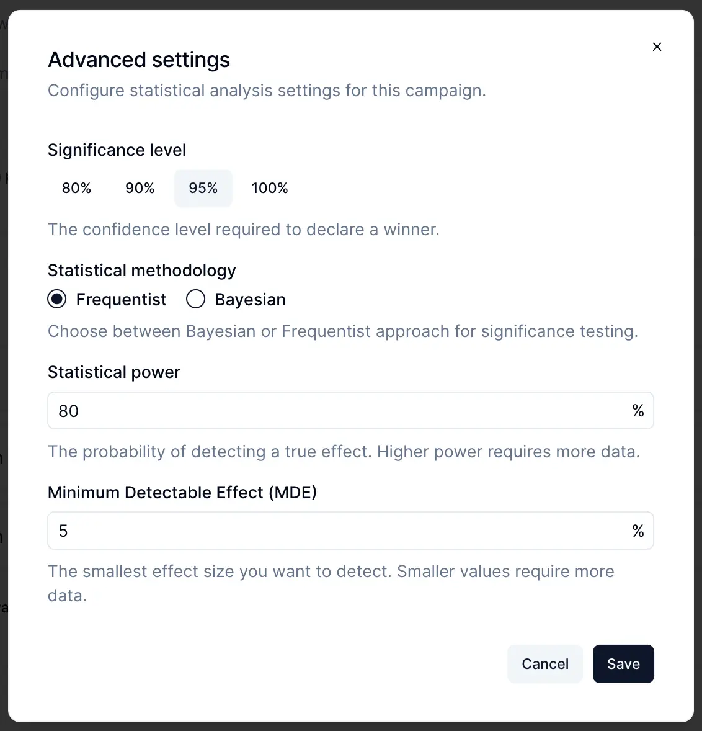Click the percent symbol in Statistical power

pos(638,411)
